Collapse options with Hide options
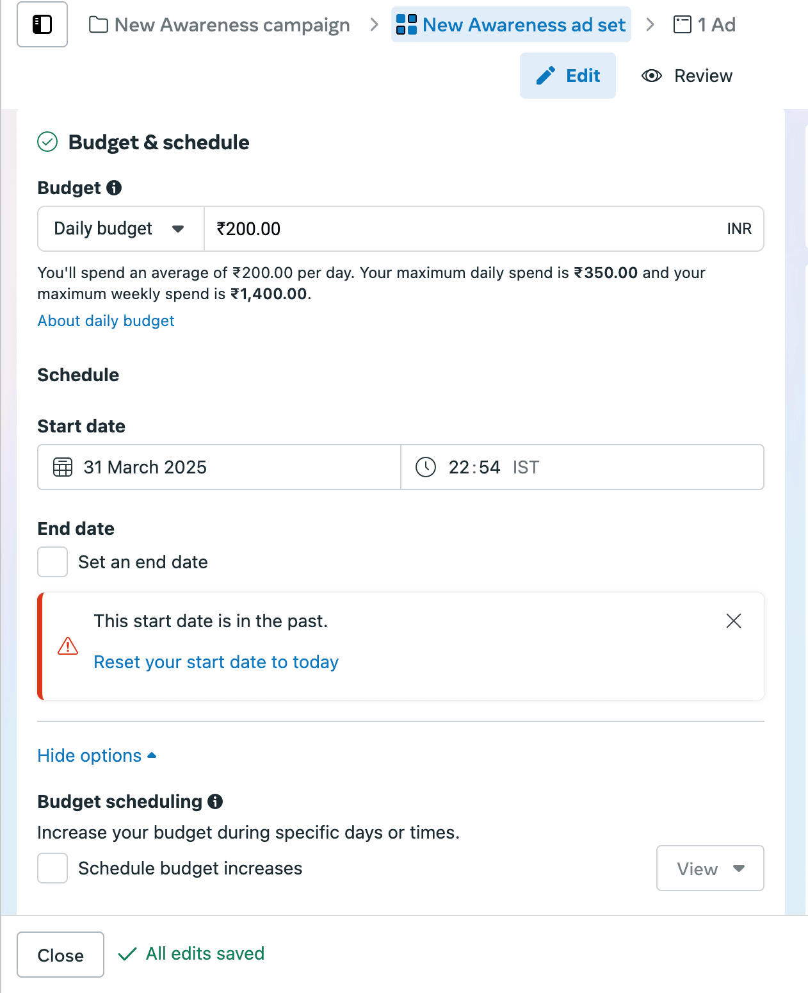The image size is (808, 993). coord(97,756)
